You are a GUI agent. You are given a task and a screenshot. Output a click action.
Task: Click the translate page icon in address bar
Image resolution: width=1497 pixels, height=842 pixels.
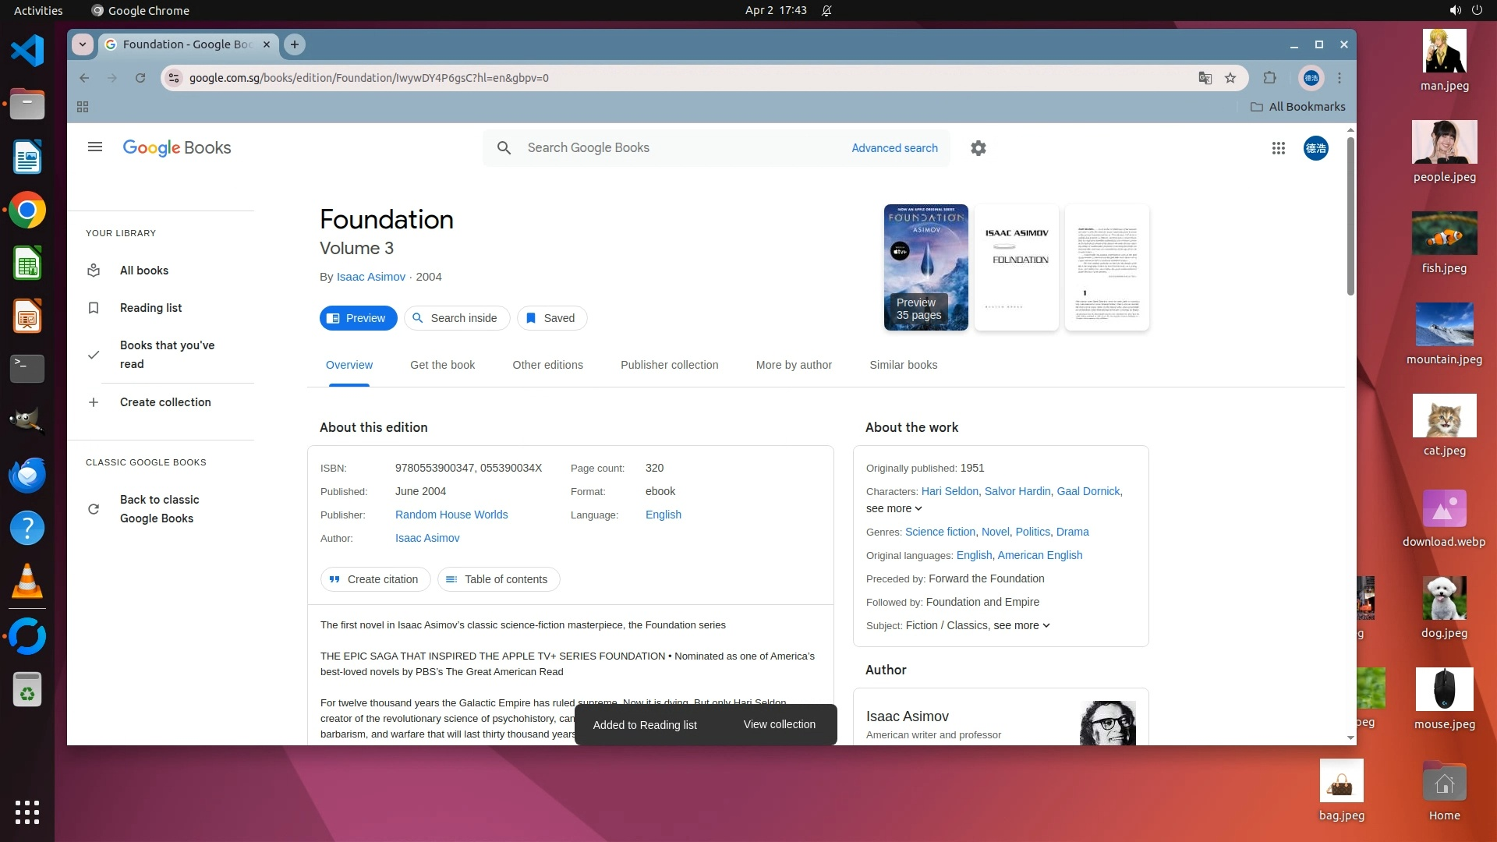coord(1205,78)
